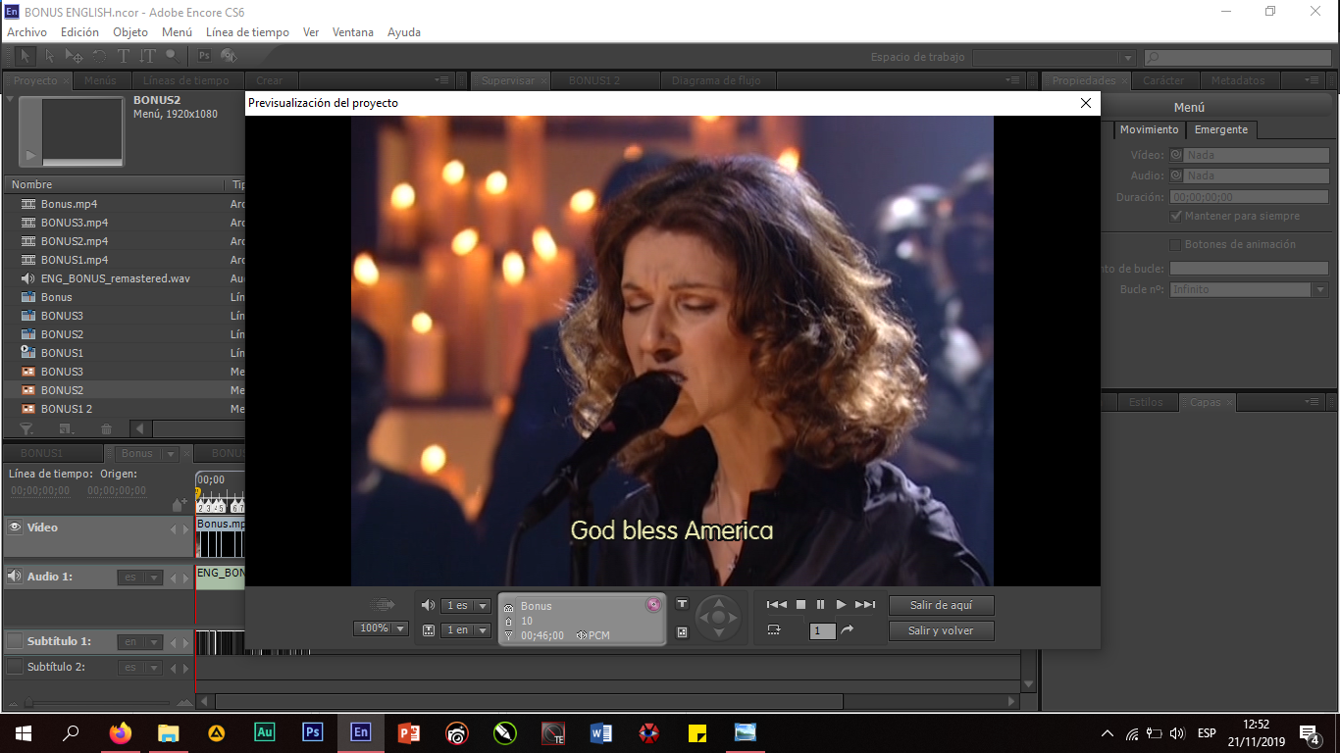Click the title menu remote button
The image size is (1340, 753).
point(683,604)
